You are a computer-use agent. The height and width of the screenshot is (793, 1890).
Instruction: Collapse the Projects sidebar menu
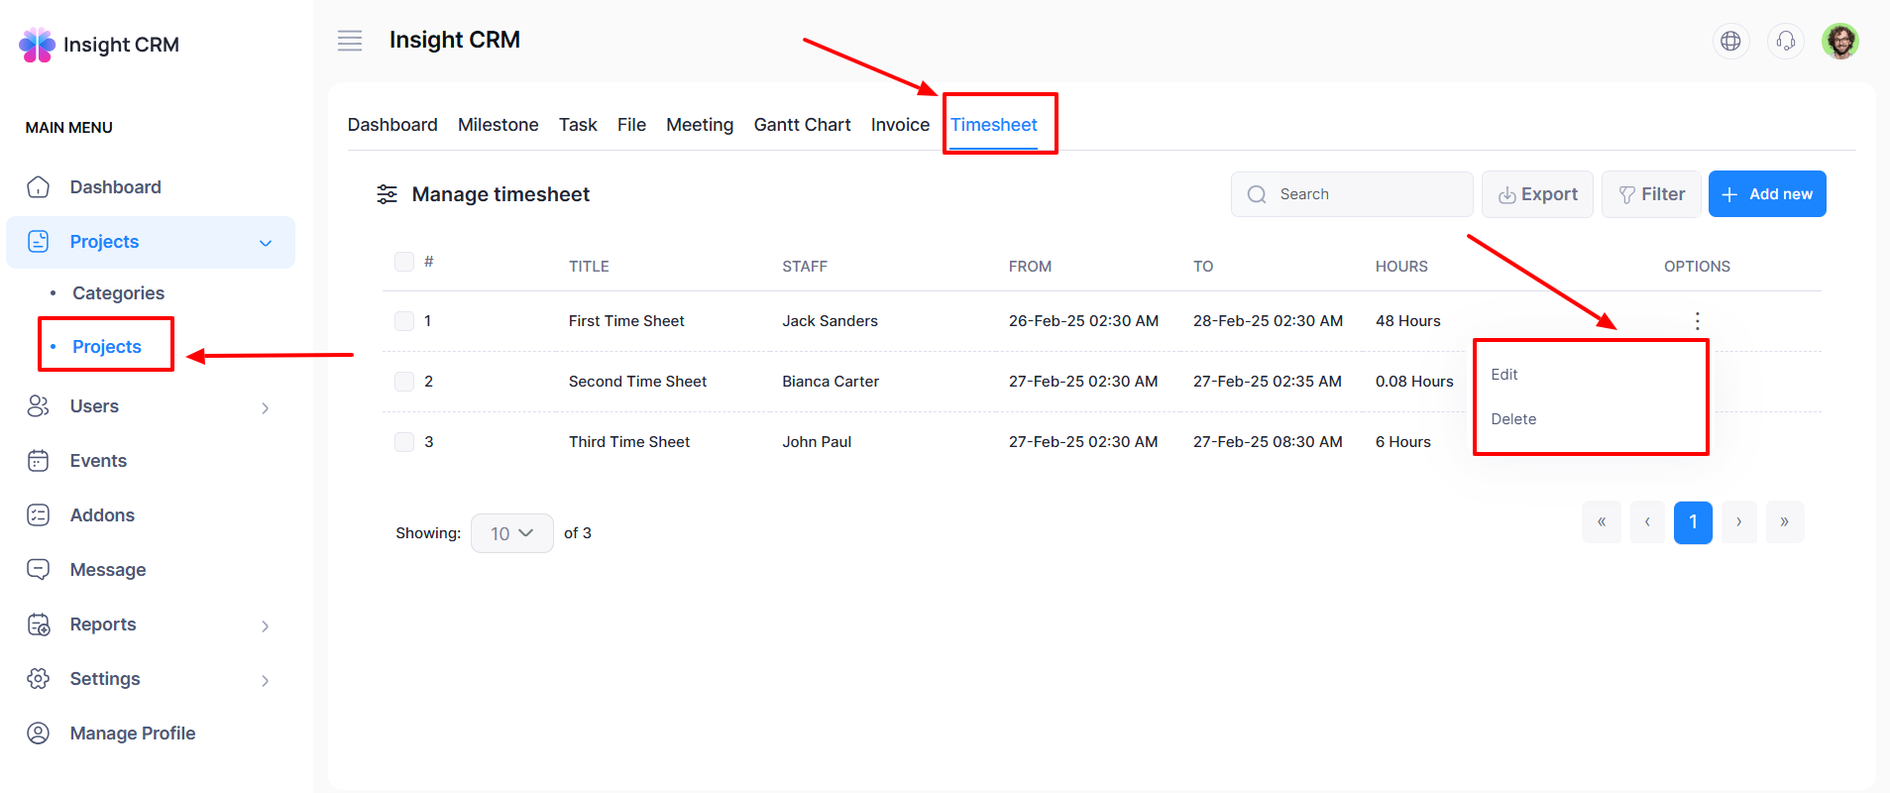pyautogui.click(x=266, y=243)
